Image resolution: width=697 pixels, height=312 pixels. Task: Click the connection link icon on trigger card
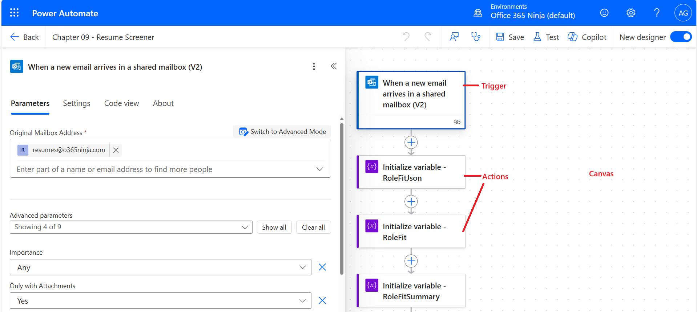point(457,122)
